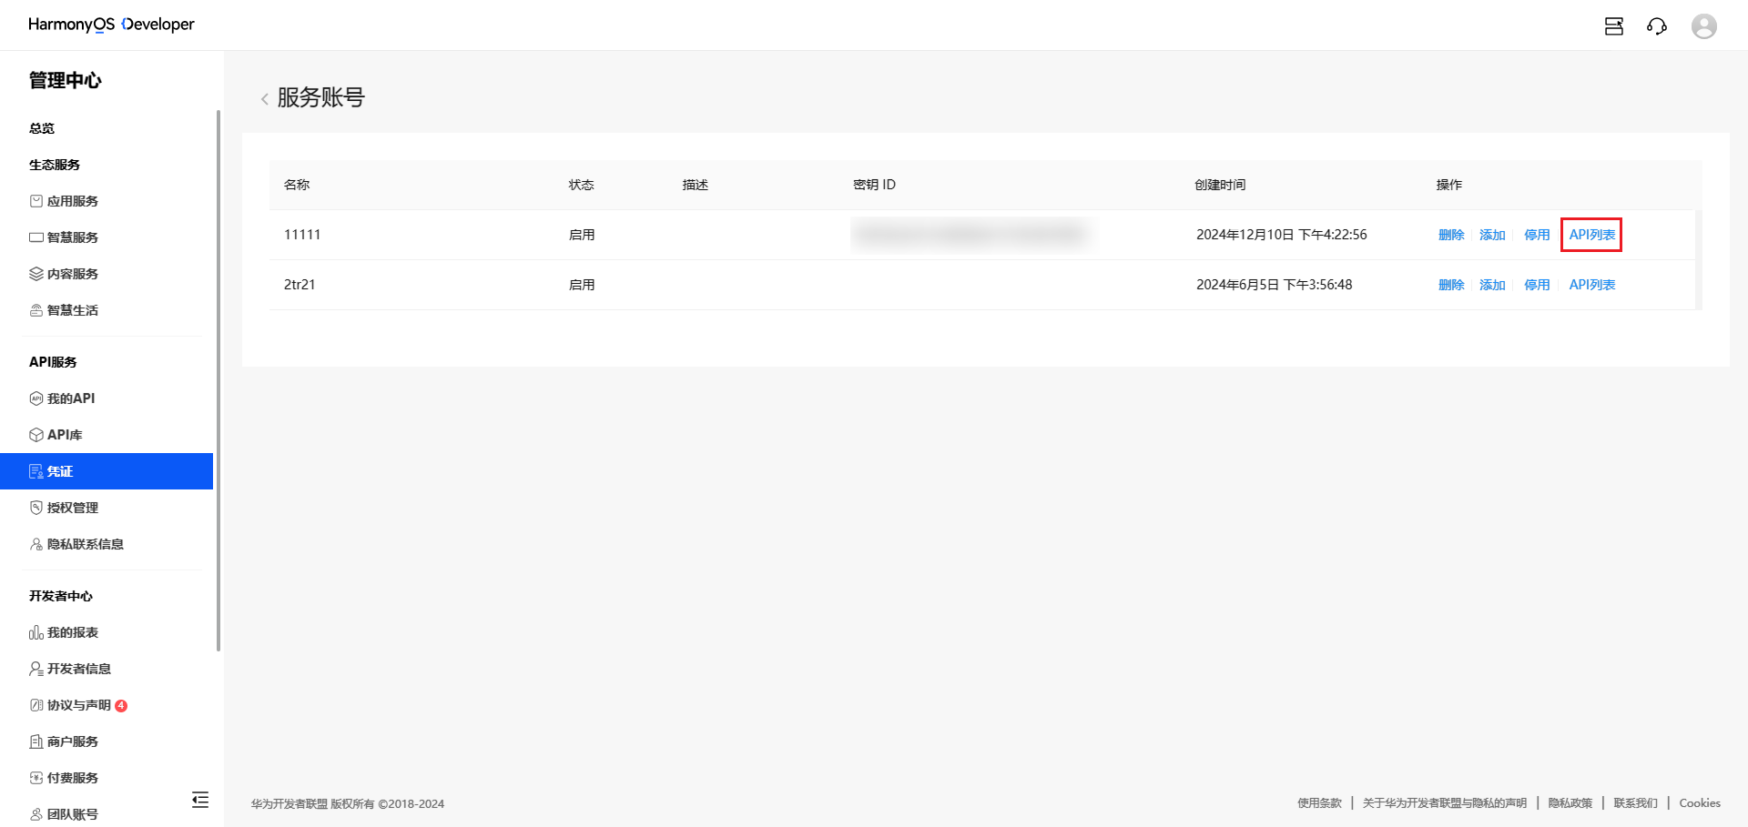Open 授权管理 in the sidebar

[73, 507]
